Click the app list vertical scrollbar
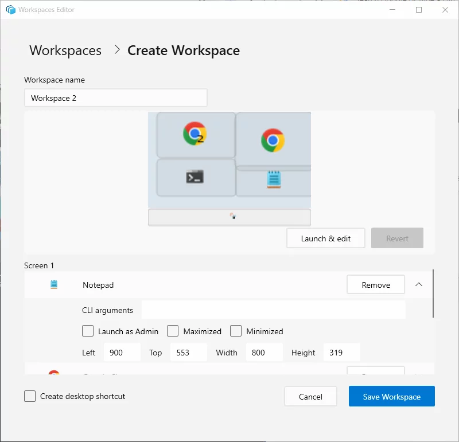 [433, 294]
